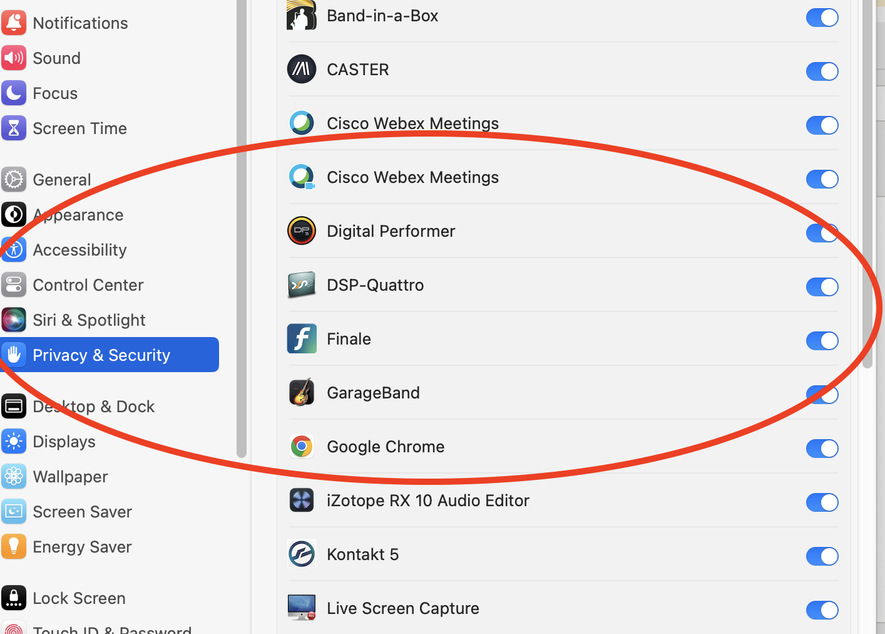Click the iZotope RX 10 icon
This screenshot has height=634, width=885.
[x=302, y=500]
